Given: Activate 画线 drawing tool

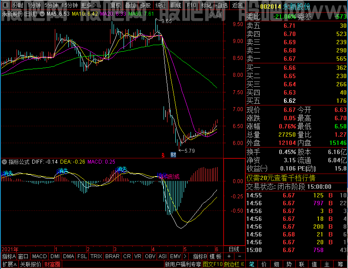Looking at the screenshot, I should click(176, 5).
